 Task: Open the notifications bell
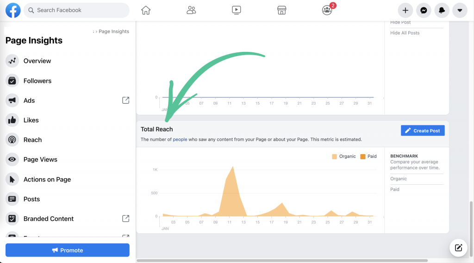tap(442, 10)
